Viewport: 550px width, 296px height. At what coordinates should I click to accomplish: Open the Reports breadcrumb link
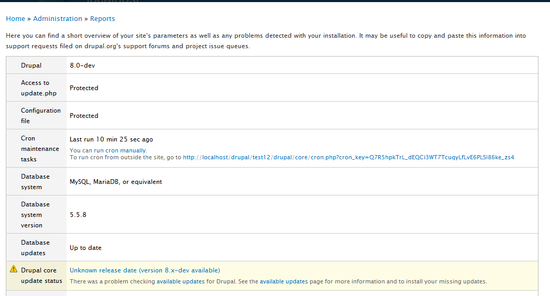(x=103, y=18)
